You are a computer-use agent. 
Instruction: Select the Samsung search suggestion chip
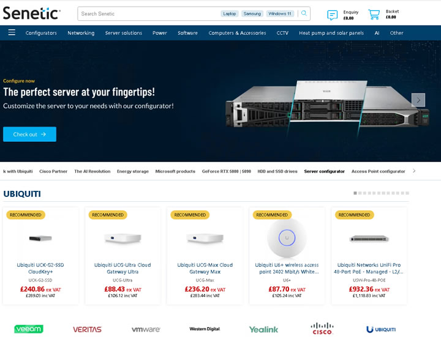(x=252, y=13)
